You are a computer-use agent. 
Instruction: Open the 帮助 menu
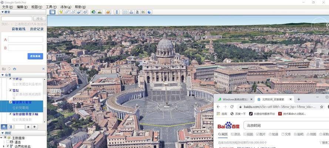(80, 7)
